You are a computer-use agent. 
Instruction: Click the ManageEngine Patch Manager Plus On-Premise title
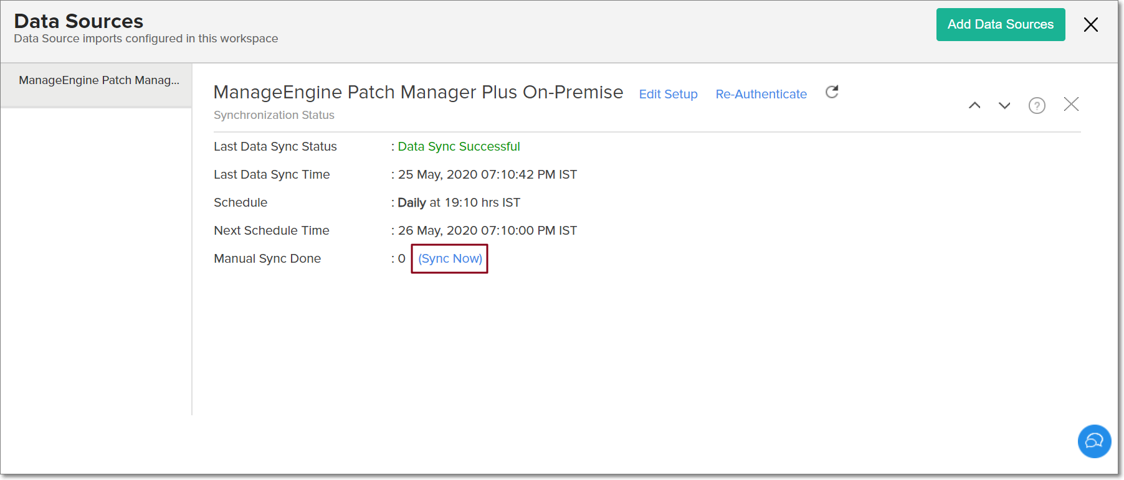coord(418,92)
